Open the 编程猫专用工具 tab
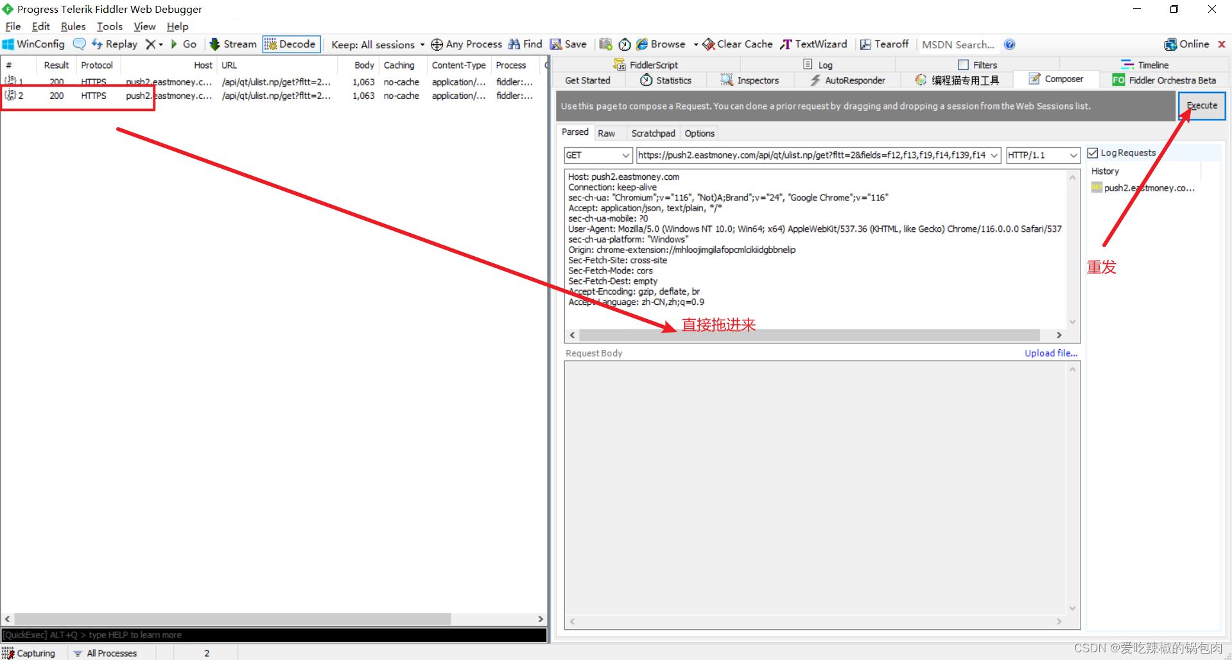 pyautogui.click(x=957, y=80)
